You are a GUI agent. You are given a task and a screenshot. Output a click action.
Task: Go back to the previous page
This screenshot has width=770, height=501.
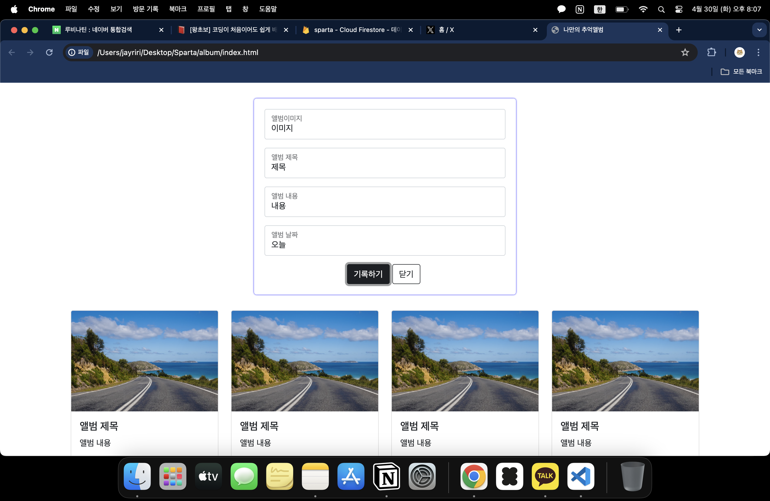coord(12,52)
